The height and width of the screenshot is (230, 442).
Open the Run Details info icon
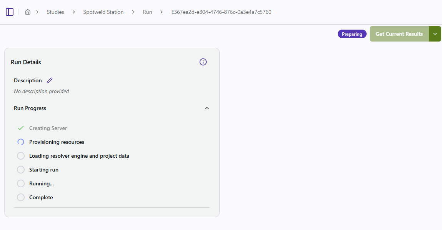[x=203, y=62]
